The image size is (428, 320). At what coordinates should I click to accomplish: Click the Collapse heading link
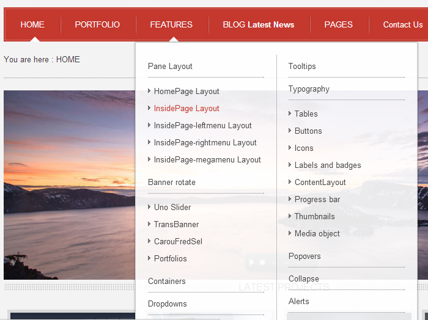coord(303,279)
